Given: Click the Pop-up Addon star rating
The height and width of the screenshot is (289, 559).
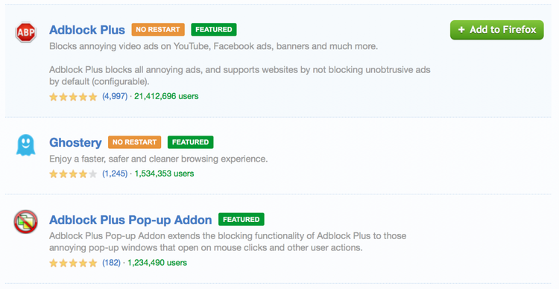Looking at the screenshot, I should [73, 263].
